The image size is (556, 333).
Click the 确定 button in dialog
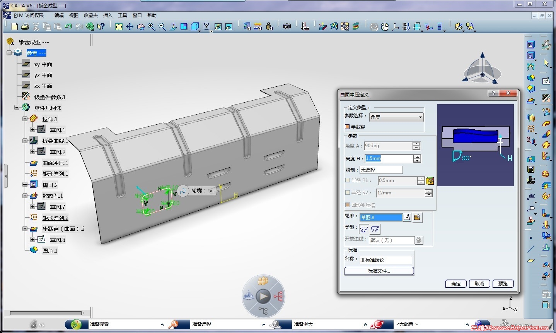click(x=456, y=283)
